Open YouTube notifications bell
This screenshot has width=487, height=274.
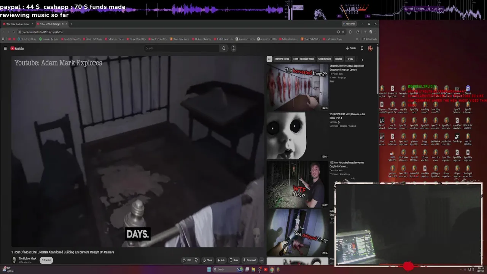pyautogui.click(x=362, y=48)
